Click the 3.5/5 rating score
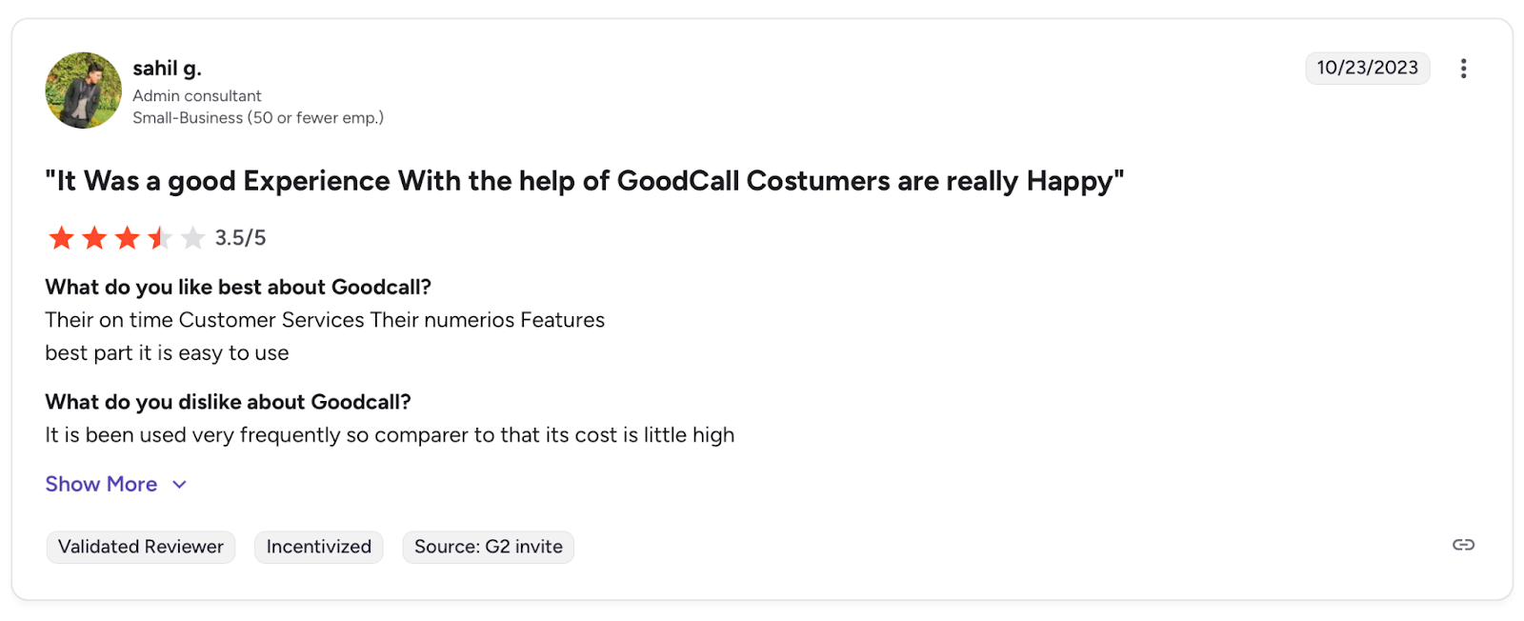 tap(240, 238)
